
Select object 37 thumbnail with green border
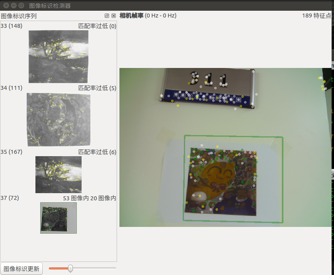click(58, 218)
